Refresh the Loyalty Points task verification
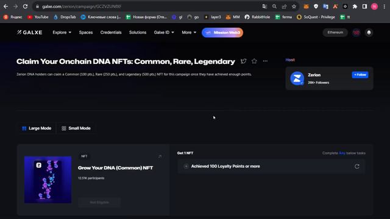Viewport: 390px width, 219px height. (x=357, y=166)
